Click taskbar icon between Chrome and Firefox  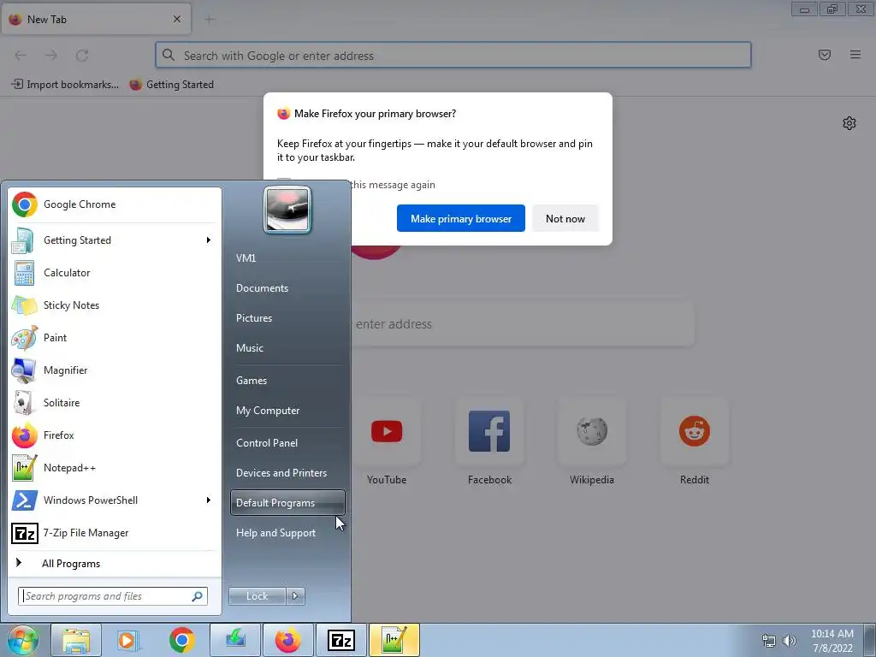pos(234,640)
